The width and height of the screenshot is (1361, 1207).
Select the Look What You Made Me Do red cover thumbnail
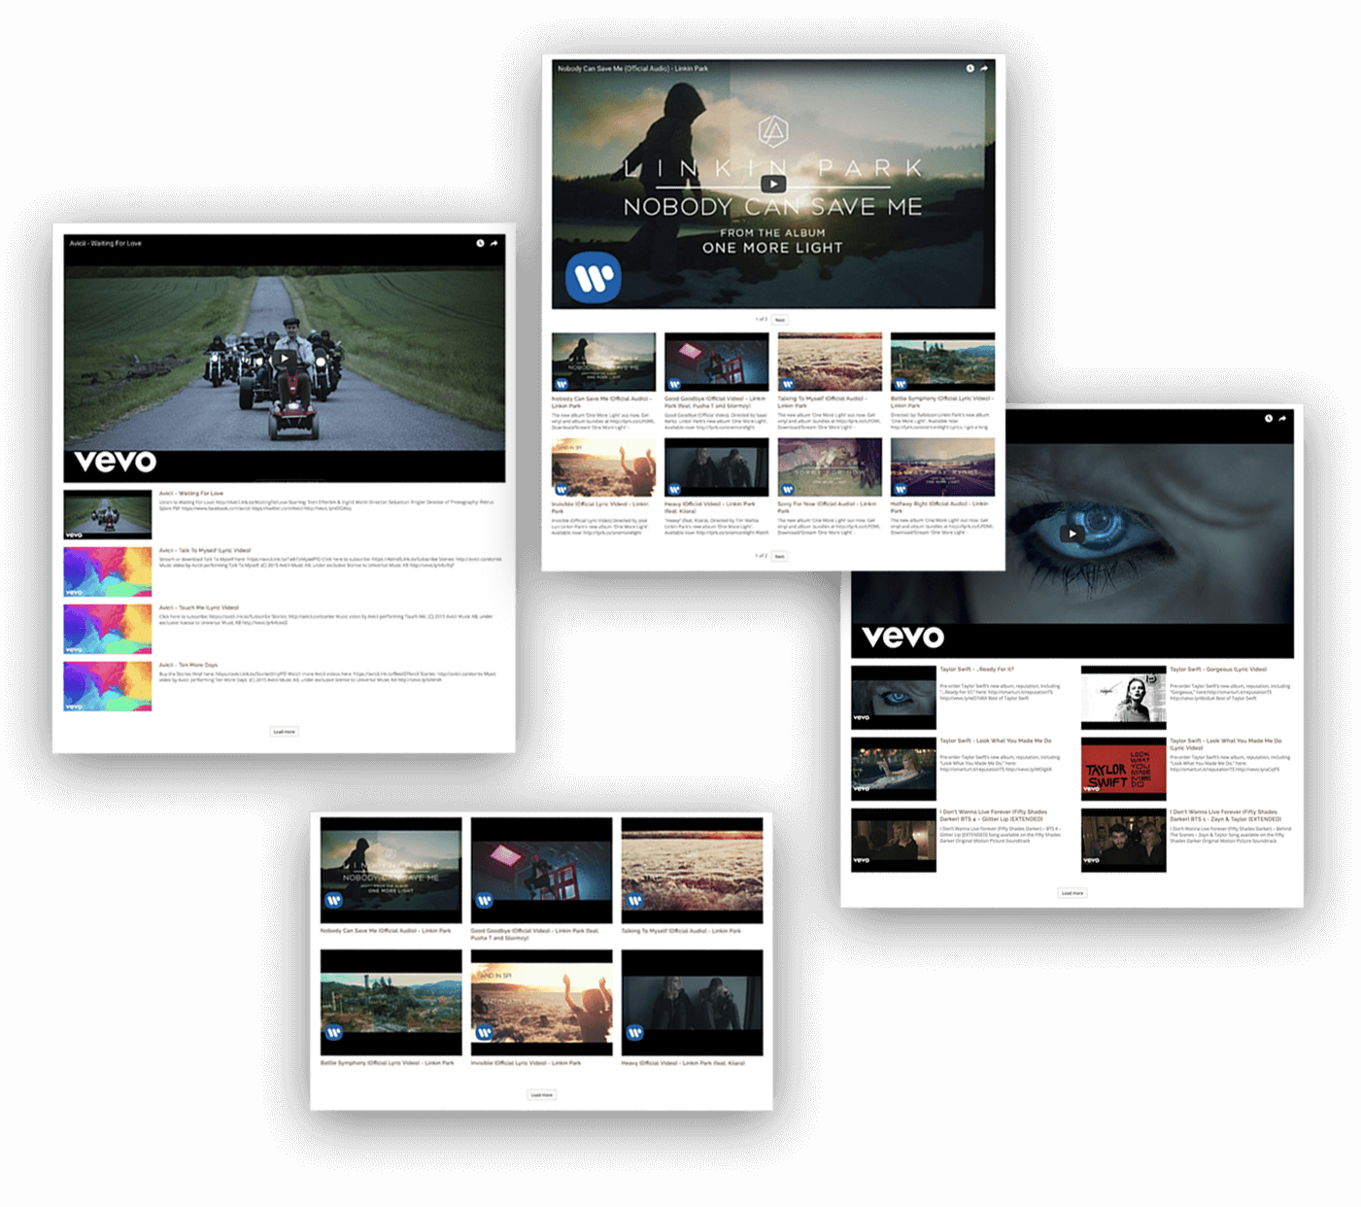click(1123, 768)
